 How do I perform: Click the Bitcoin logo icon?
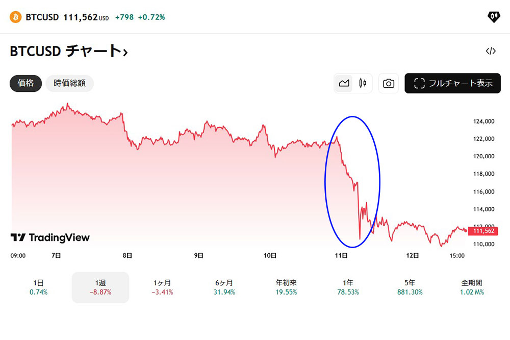click(x=15, y=17)
